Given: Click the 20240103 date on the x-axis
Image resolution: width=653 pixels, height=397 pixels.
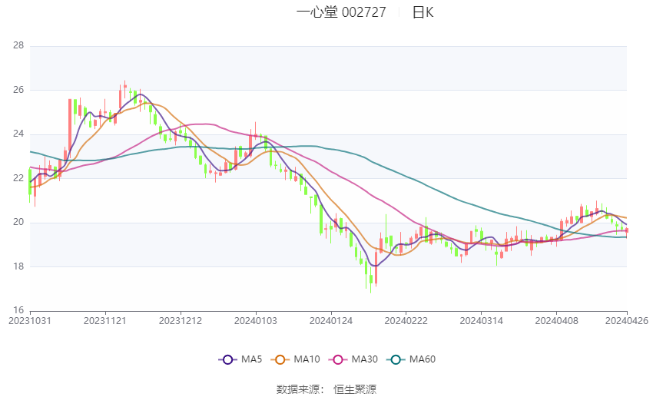Looking at the screenshot, I should (256, 320).
